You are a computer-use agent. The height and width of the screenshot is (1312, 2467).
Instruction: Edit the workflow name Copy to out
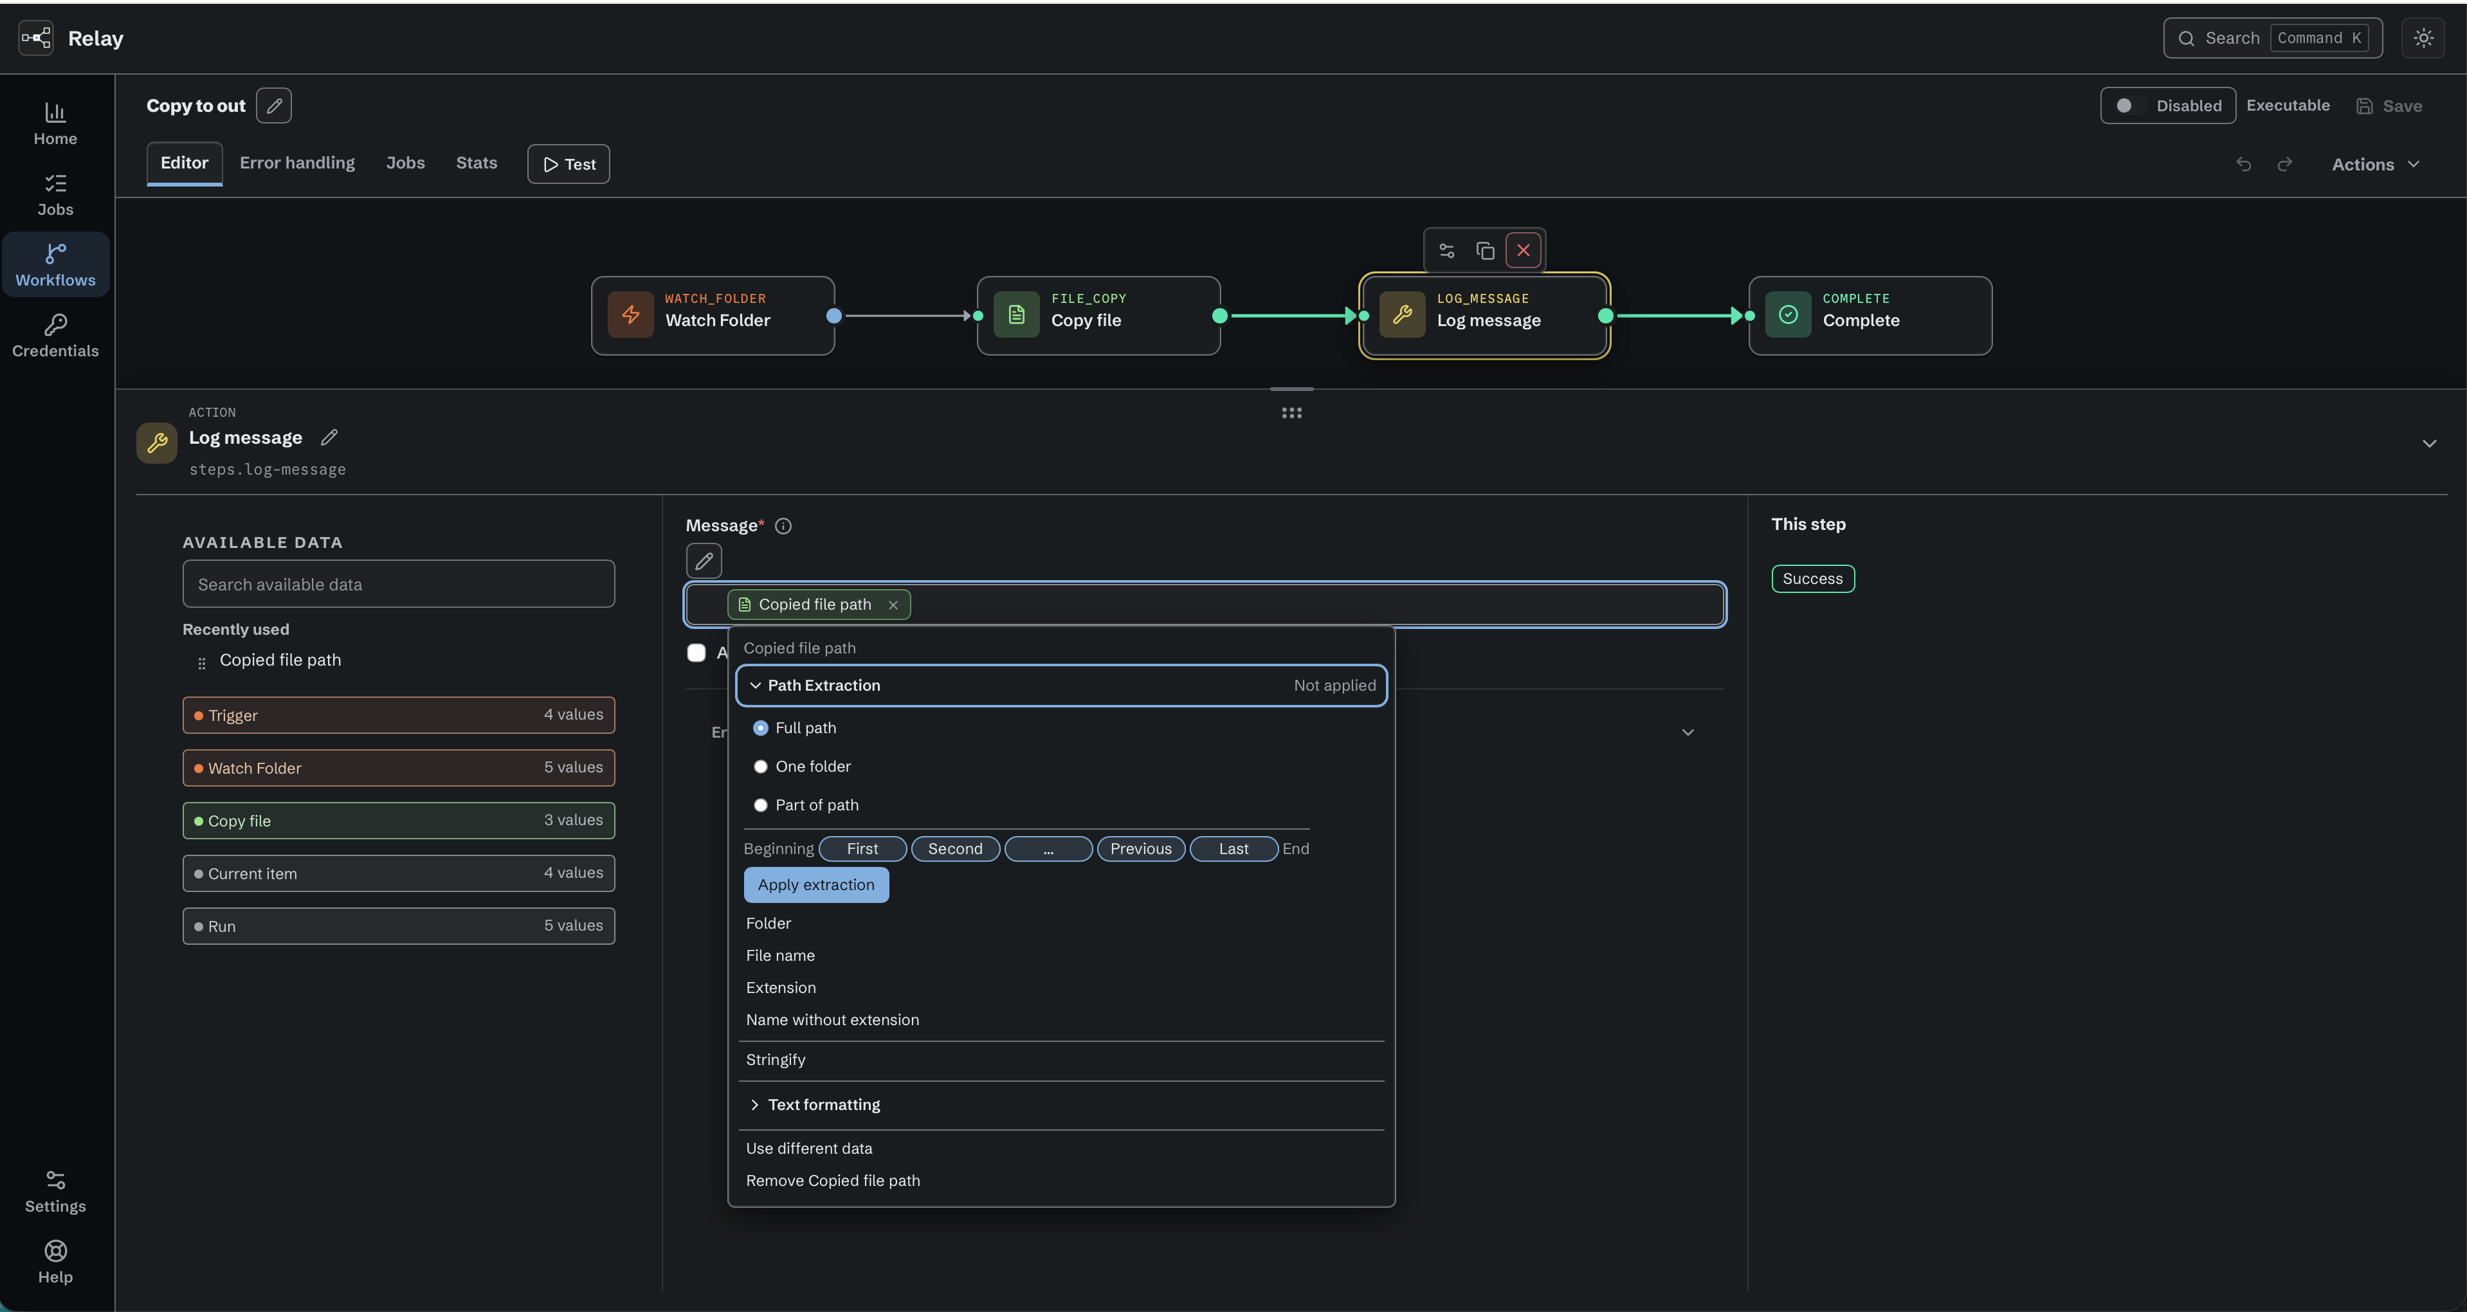(274, 105)
